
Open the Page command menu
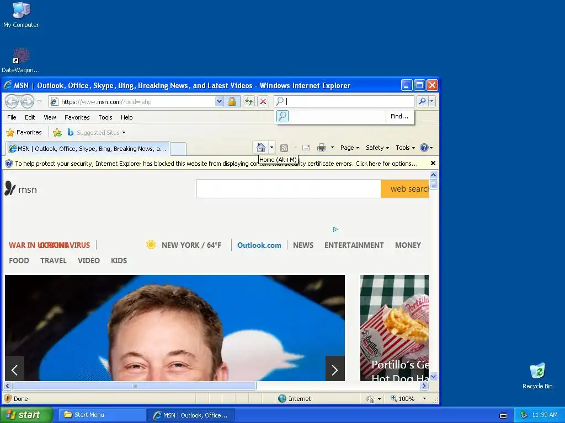pos(349,148)
